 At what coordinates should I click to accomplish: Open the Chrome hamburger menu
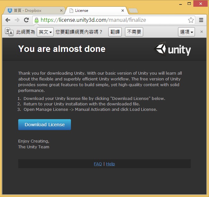201,20
